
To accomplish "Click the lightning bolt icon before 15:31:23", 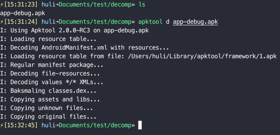I will (x=2, y=5).
